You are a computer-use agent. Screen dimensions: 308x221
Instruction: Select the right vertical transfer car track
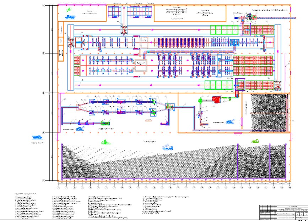278,57
